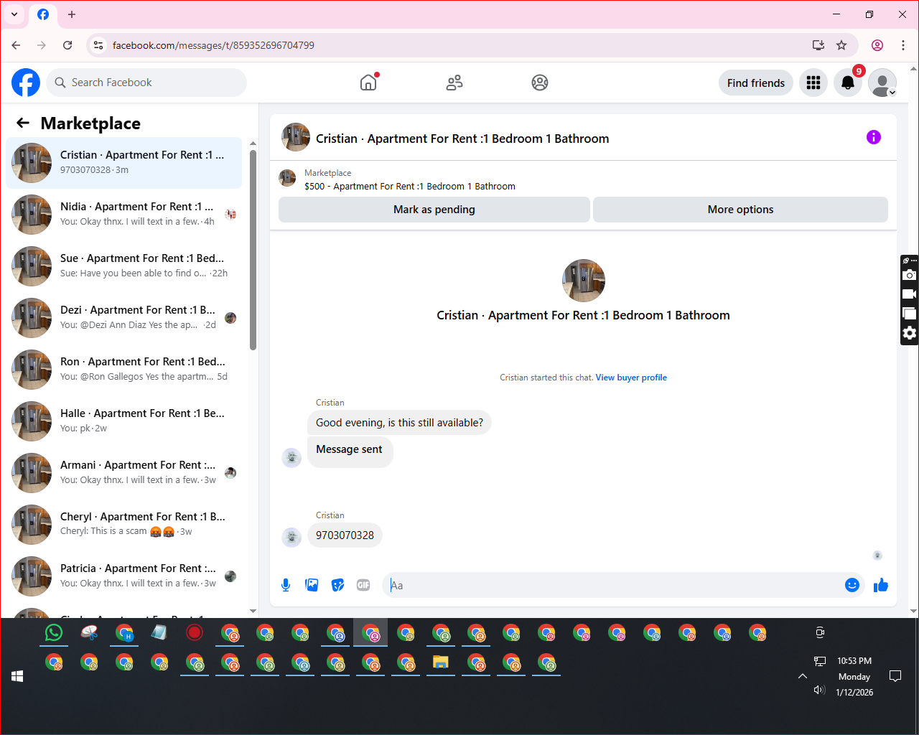Open the Windows Start menu

tap(17, 676)
